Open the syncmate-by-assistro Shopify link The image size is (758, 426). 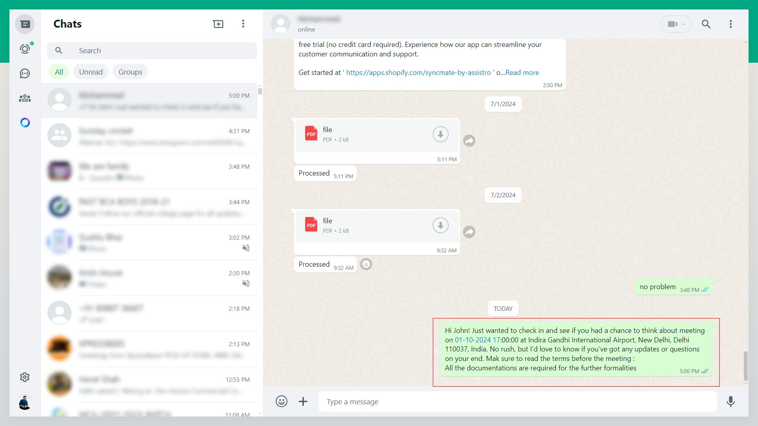point(418,73)
